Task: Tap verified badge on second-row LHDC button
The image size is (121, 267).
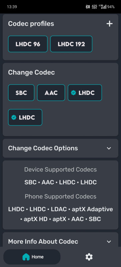Action: tap(14, 117)
